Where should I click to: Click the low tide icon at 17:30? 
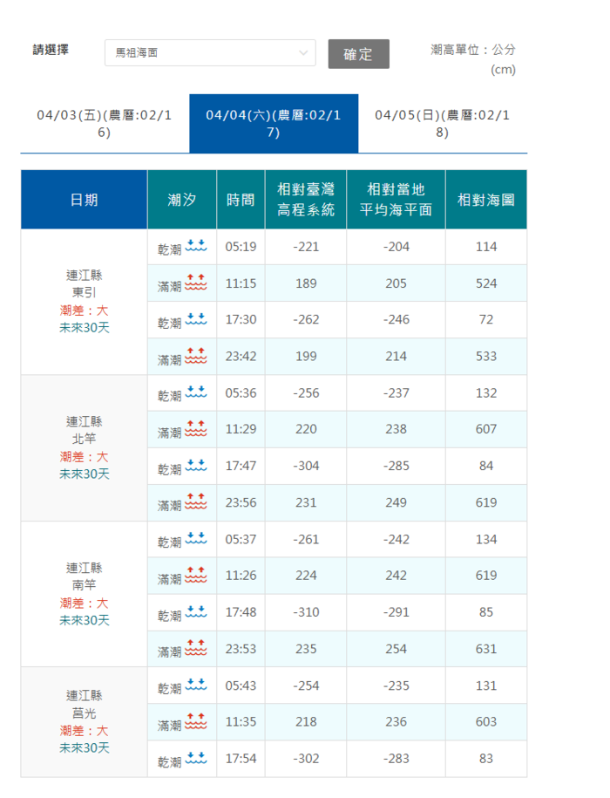pyautogui.click(x=196, y=319)
